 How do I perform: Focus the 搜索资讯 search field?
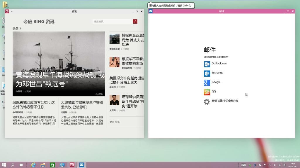pyautogui.click(x=112, y=22)
